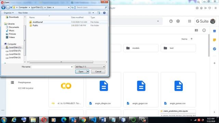Image resolution: width=219 pixels, height=123 pixels.
Task: Click the change view icon in dialog
Action: (90, 13)
